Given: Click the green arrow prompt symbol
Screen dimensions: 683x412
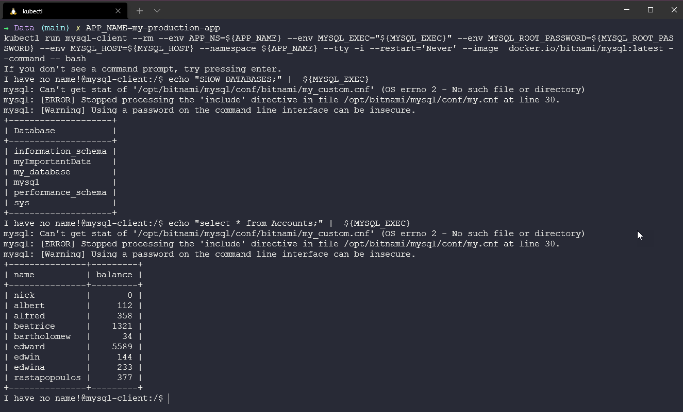Looking at the screenshot, I should (x=6, y=28).
